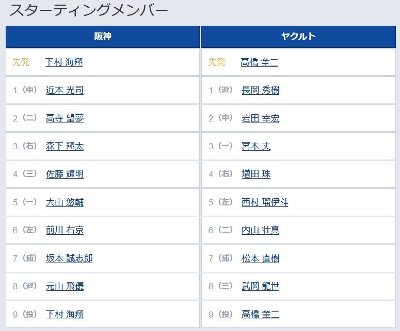Open right fielder 森下 翔太 page
This screenshot has width=400, height=331.
point(65,146)
